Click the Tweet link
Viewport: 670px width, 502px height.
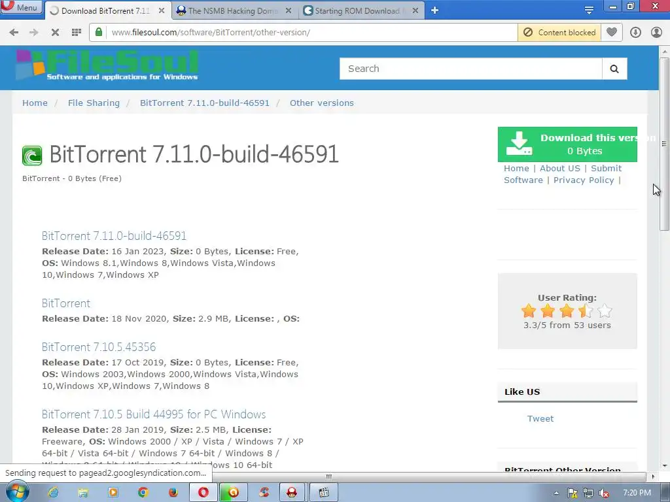[540, 419]
